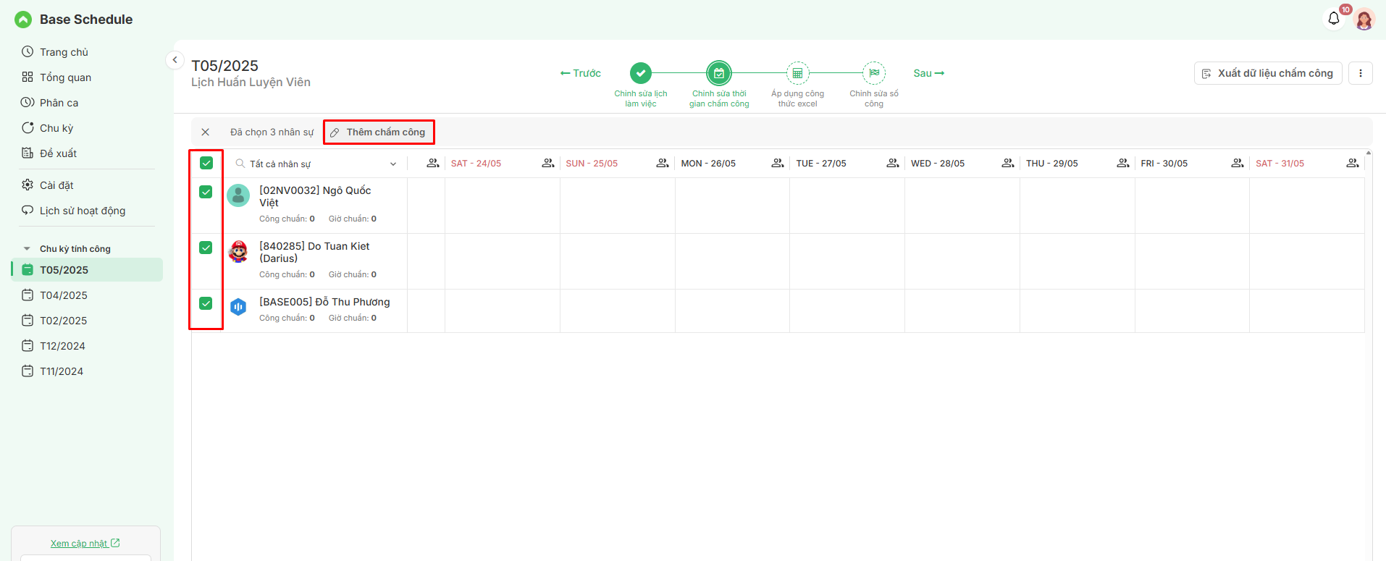This screenshot has width=1386, height=561.
Task: Click people icon in SAT - 31/05 column
Action: [1353, 164]
